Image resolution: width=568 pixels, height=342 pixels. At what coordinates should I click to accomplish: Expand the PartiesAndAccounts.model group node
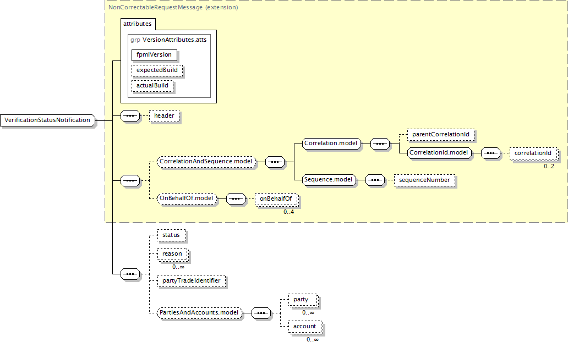tap(200, 313)
